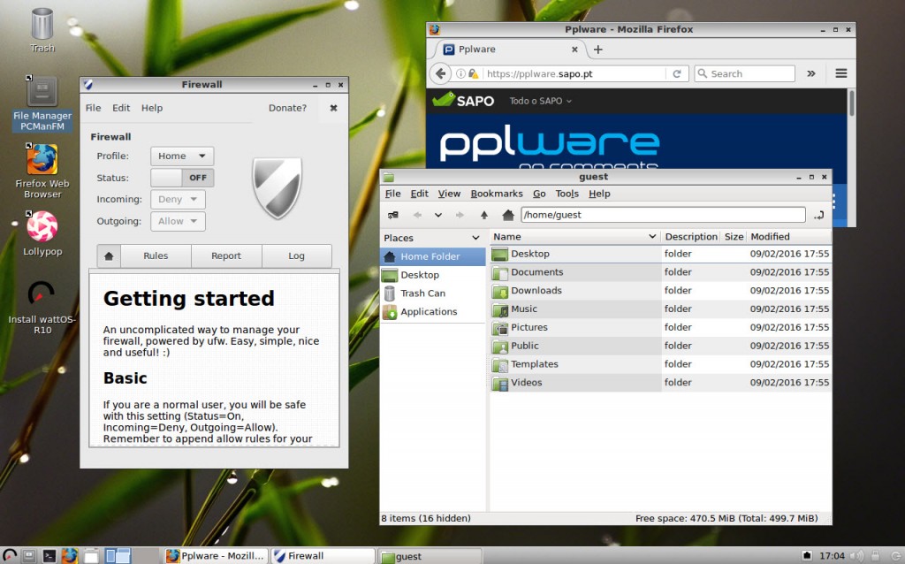This screenshot has height=564, width=905.
Task: Open Firewall File menu
Action: [93, 108]
